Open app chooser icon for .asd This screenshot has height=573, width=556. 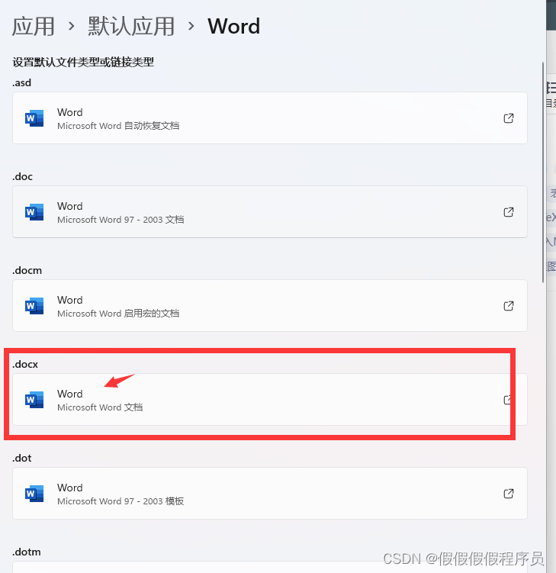point(509,118)
